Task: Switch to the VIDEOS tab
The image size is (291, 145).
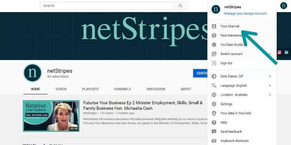Action: [x=61, y=89]
